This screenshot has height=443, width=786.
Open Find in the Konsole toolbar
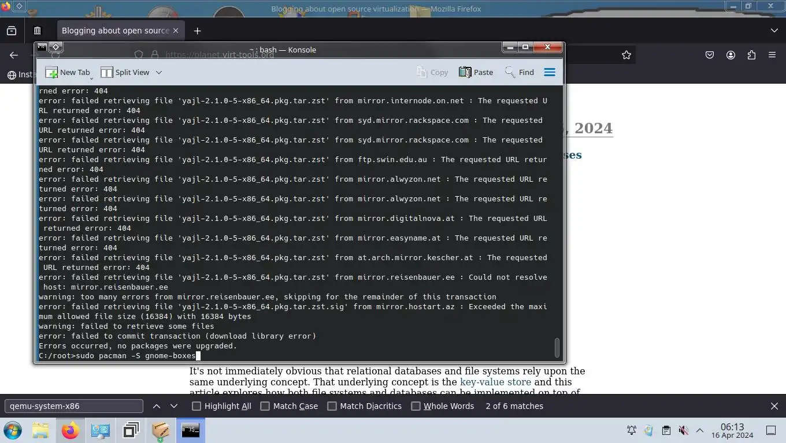520,72
